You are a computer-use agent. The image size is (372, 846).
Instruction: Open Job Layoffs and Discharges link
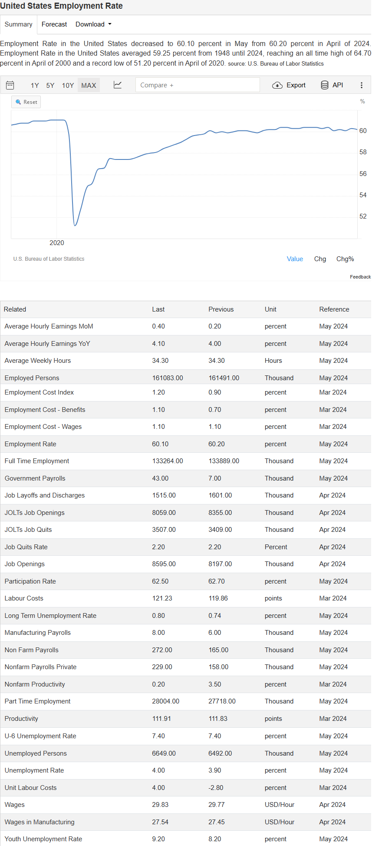point(45,495)
